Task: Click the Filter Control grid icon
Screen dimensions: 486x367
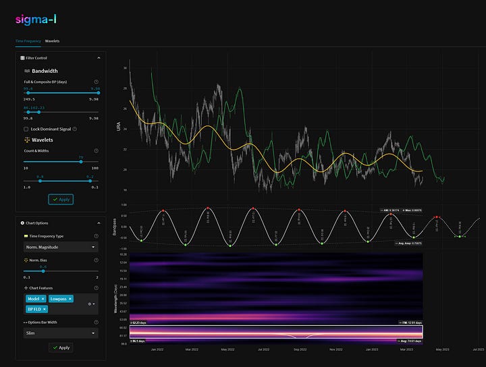Action: click(x=22, y=58)
